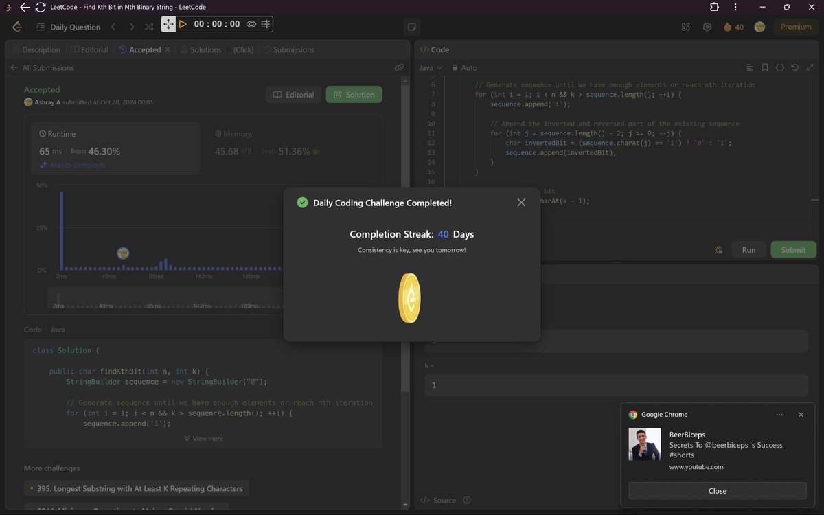Click the curly braces icon in editor
This screenshot has width=824, height=515.
click(780, 67)
